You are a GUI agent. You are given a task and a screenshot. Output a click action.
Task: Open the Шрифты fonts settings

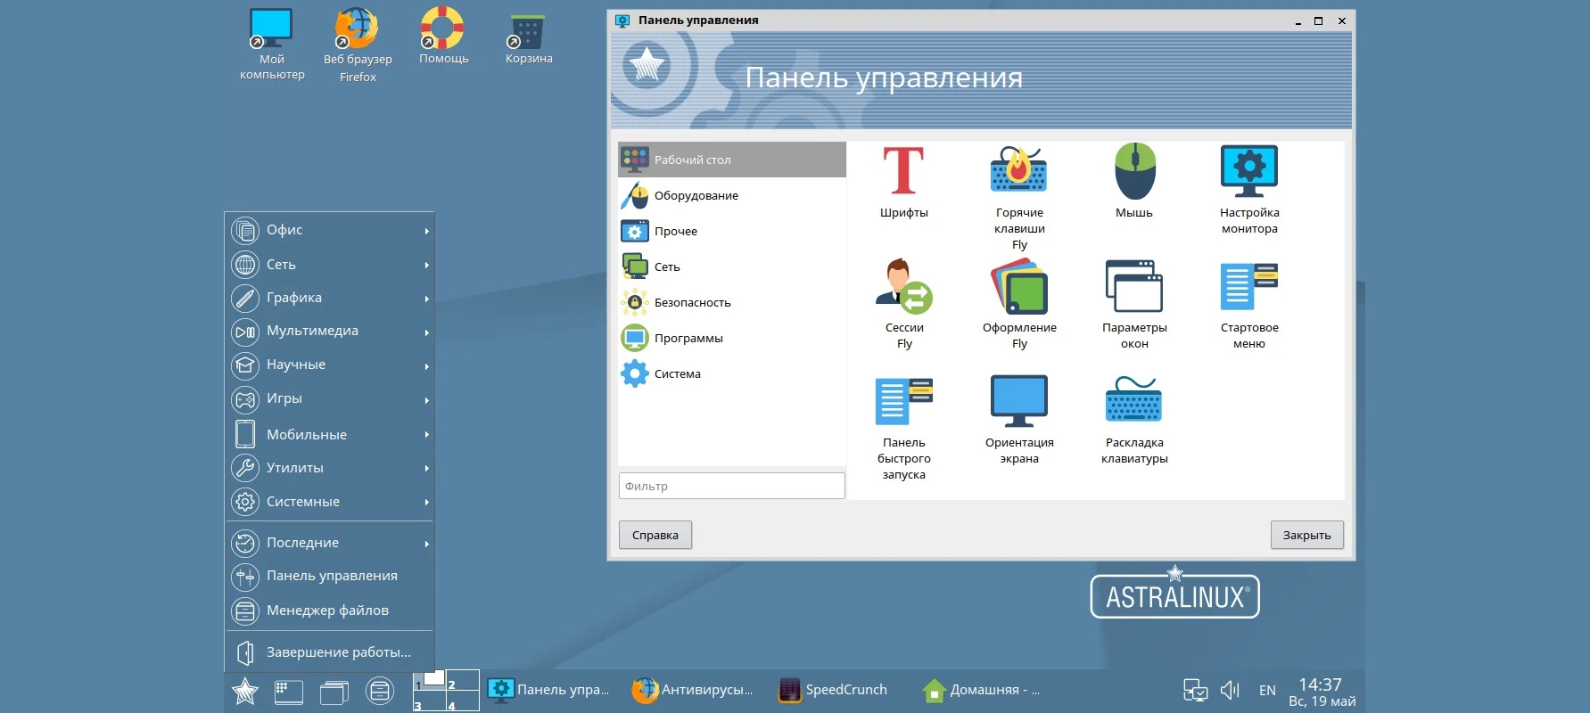[x=903, y=182]
